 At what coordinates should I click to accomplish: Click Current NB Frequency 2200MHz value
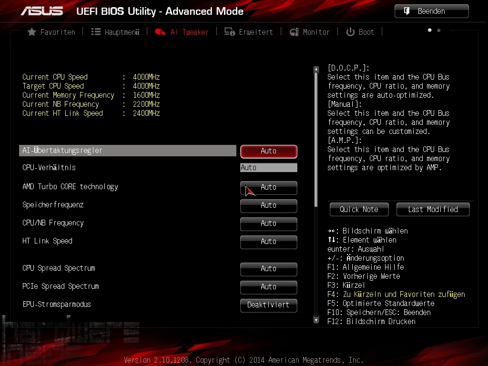click(x=146, y=104)
